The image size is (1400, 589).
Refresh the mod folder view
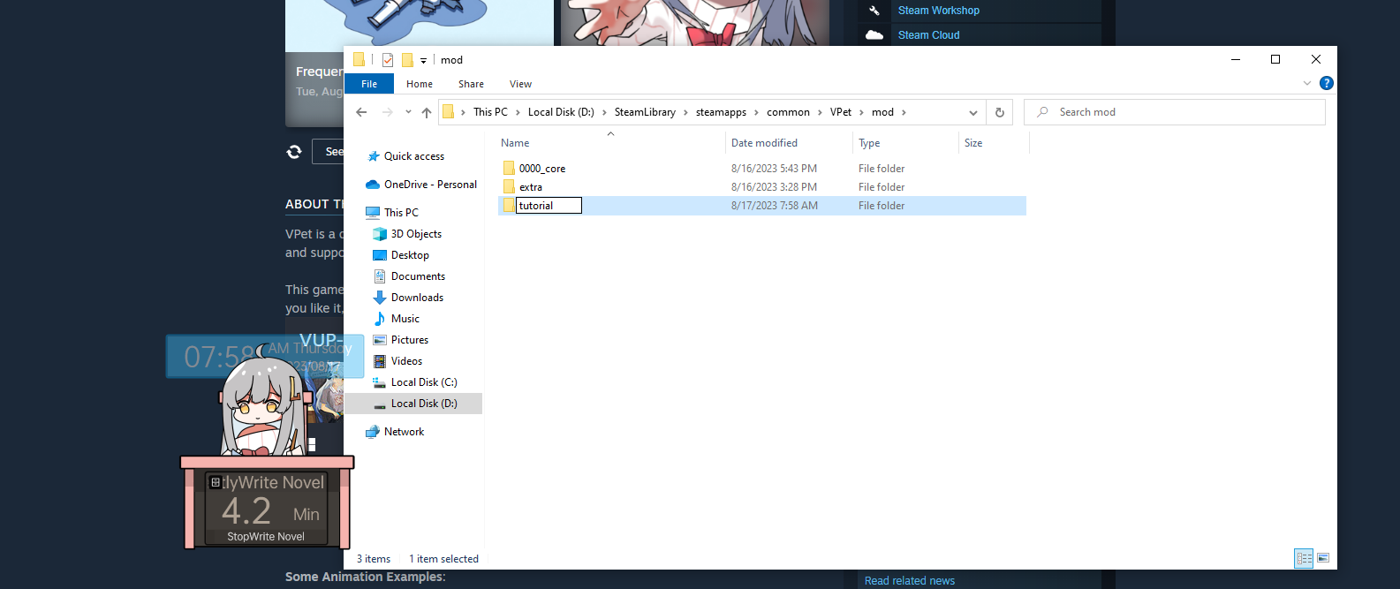tap(1000, 112)
